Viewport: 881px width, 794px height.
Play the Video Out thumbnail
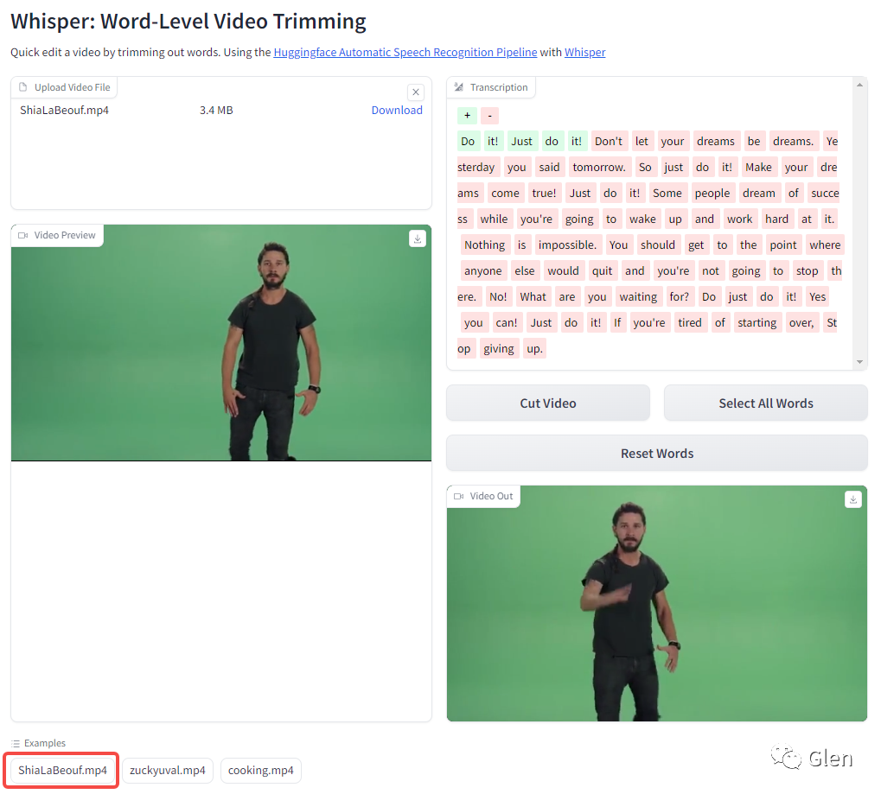(657, 604)
